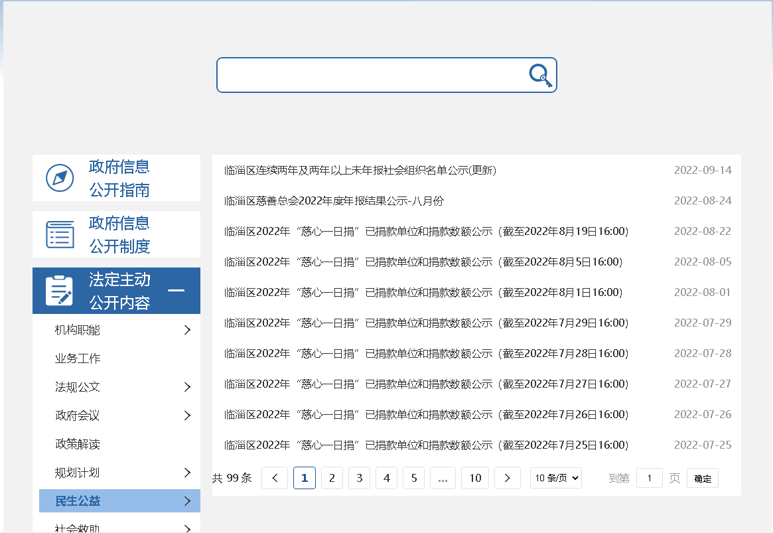773x533 pixels.
Task: Click the 确定 page jump button
Action: point(702,479)
